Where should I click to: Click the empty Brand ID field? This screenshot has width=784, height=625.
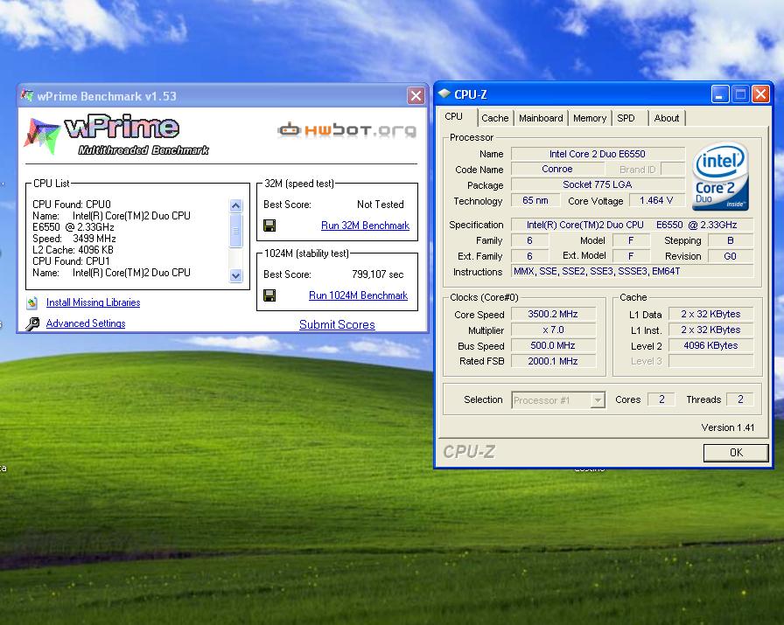coord(673,169)
